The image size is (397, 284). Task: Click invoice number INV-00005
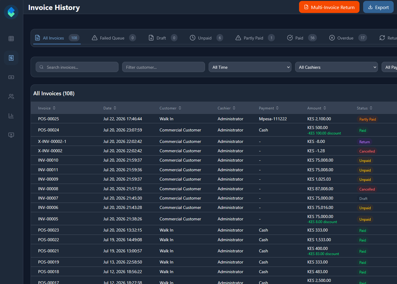48,219
